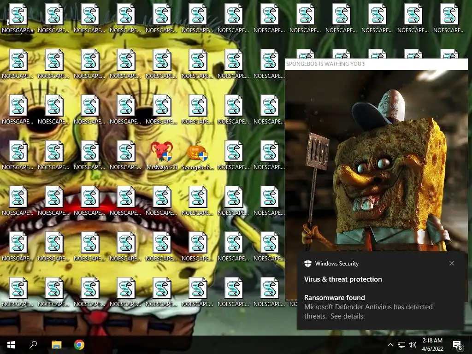Open volume control tray icon
Viewport: 472px width, 354px height.
click(413, 345)
